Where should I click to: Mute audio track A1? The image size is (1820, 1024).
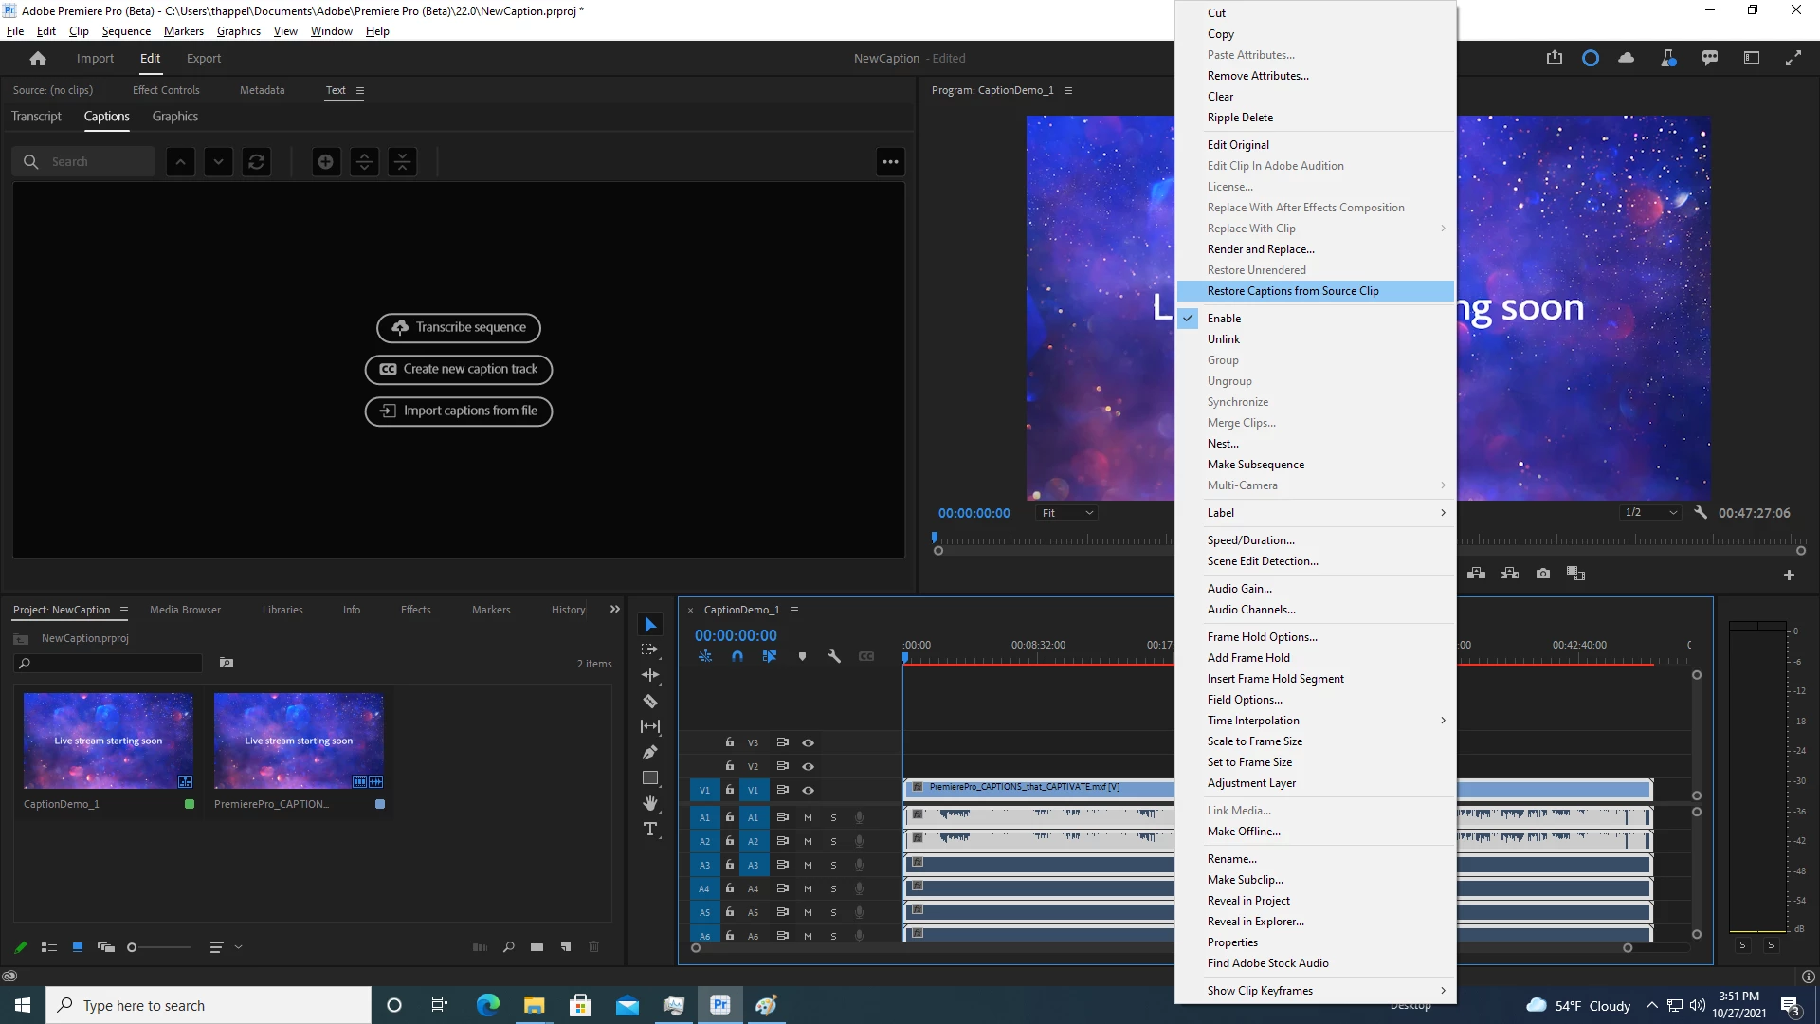click(808, 817)
